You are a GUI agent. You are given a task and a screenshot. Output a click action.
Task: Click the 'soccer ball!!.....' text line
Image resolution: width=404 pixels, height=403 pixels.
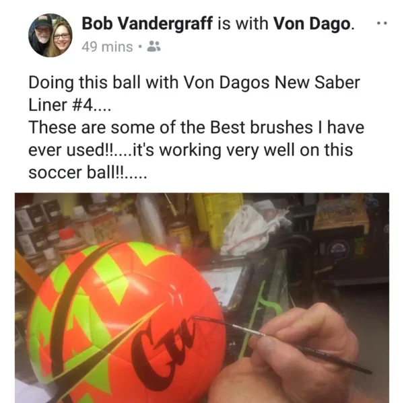click(88, 172)
